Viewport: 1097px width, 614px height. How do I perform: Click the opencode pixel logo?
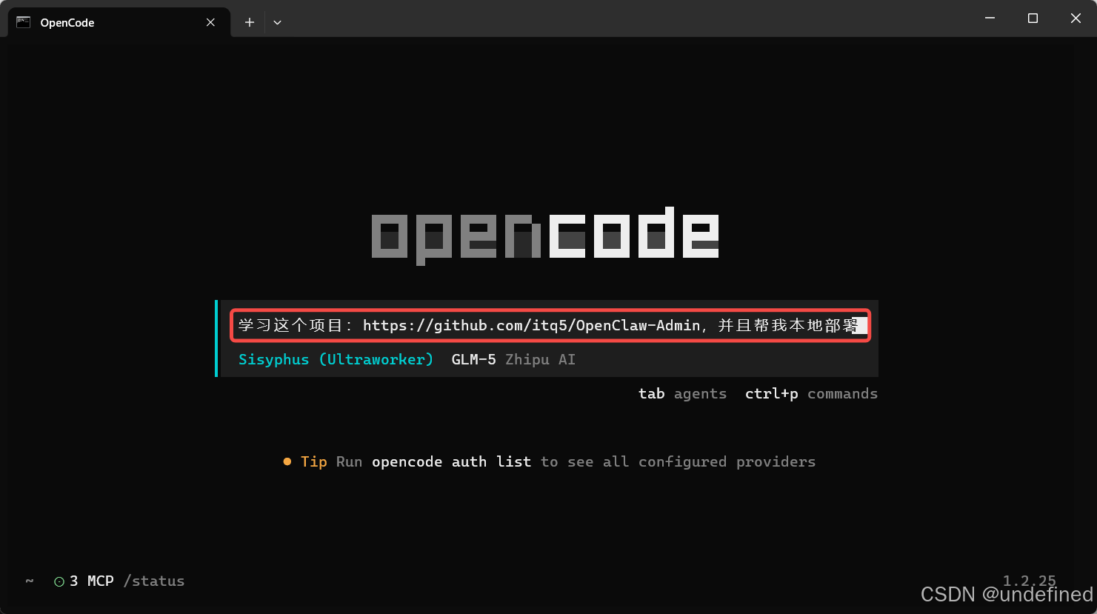click(x=545, y=236)
